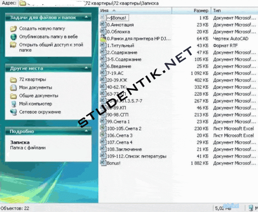Click the globe icon for web publishing

point(14,37)
